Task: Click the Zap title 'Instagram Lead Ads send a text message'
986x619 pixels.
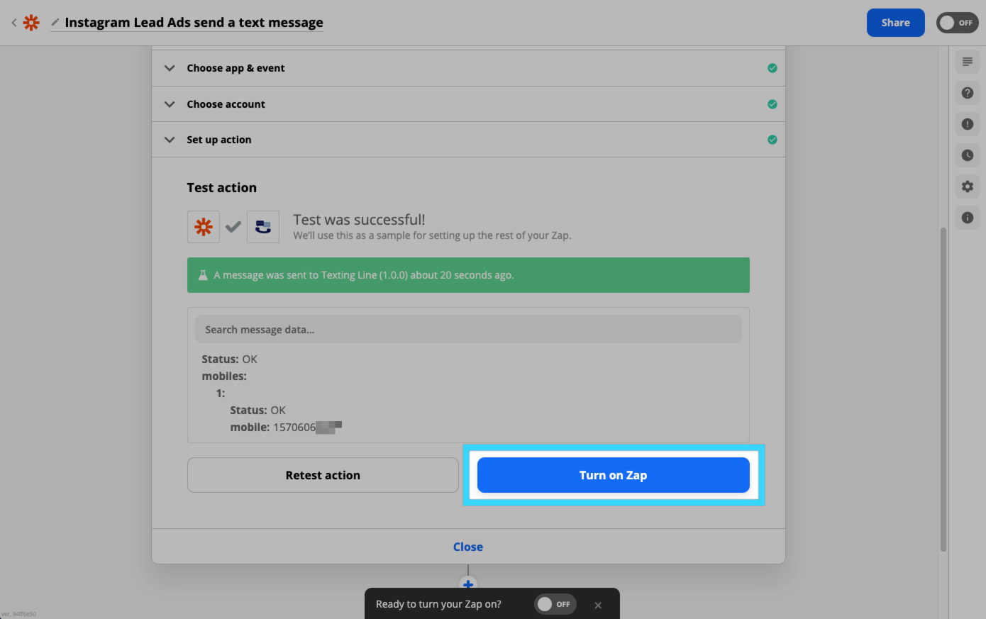Action: pos(194,23)
